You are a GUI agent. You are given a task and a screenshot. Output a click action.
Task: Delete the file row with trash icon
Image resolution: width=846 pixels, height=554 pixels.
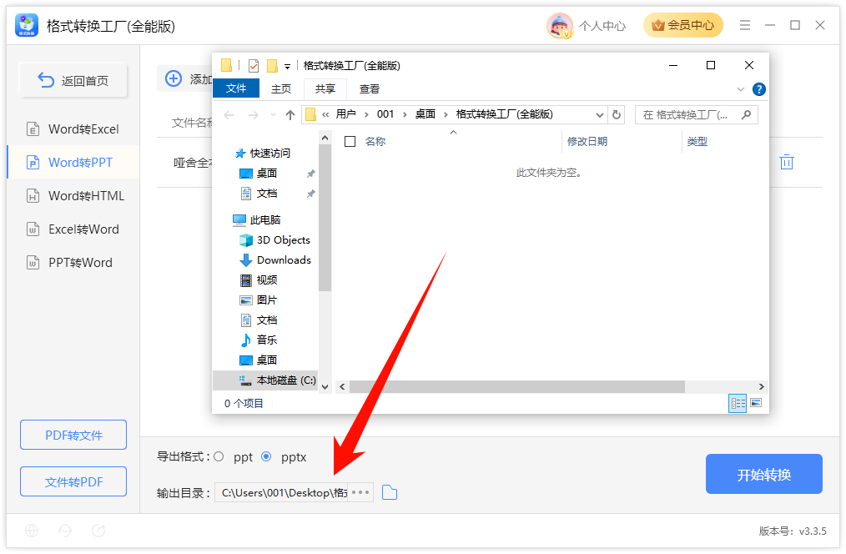(x=787, y=162)
